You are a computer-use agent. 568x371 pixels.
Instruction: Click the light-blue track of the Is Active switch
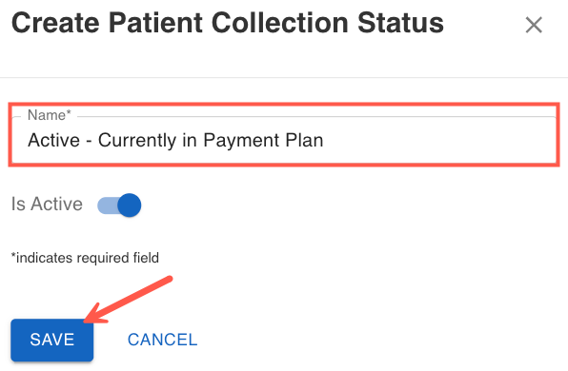[x=108, y=205]
